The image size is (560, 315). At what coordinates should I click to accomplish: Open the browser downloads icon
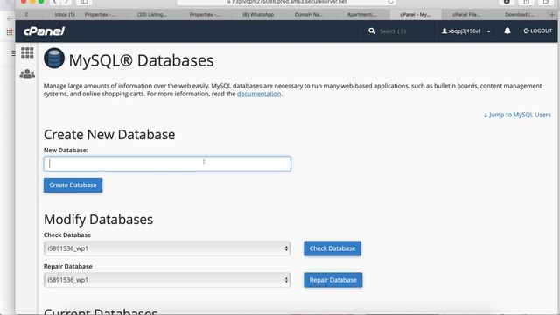coord(507,2)
